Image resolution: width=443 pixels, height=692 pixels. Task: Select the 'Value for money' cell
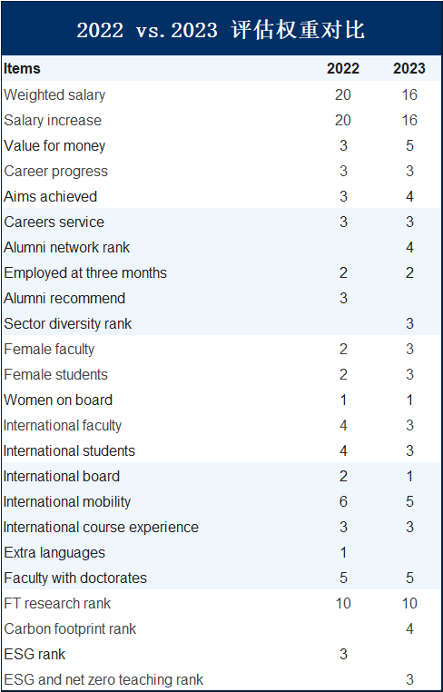coord(54,145)
